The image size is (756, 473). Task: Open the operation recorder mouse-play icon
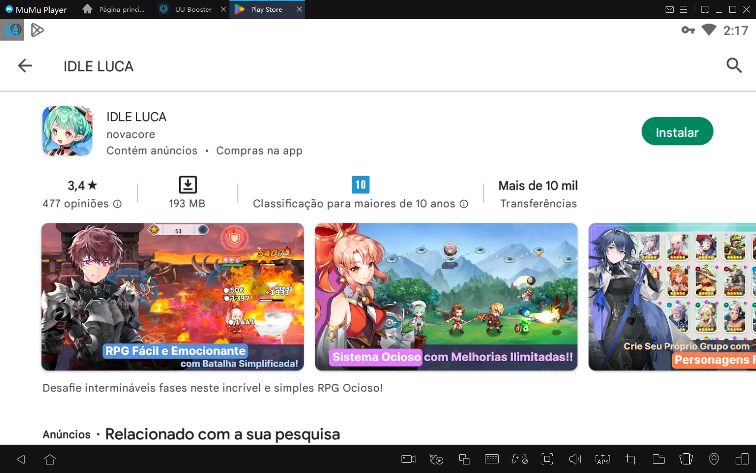point(436,459)
